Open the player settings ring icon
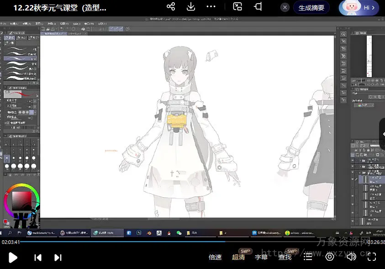Screen dimensions: 385x269 (x=330, y=257)
